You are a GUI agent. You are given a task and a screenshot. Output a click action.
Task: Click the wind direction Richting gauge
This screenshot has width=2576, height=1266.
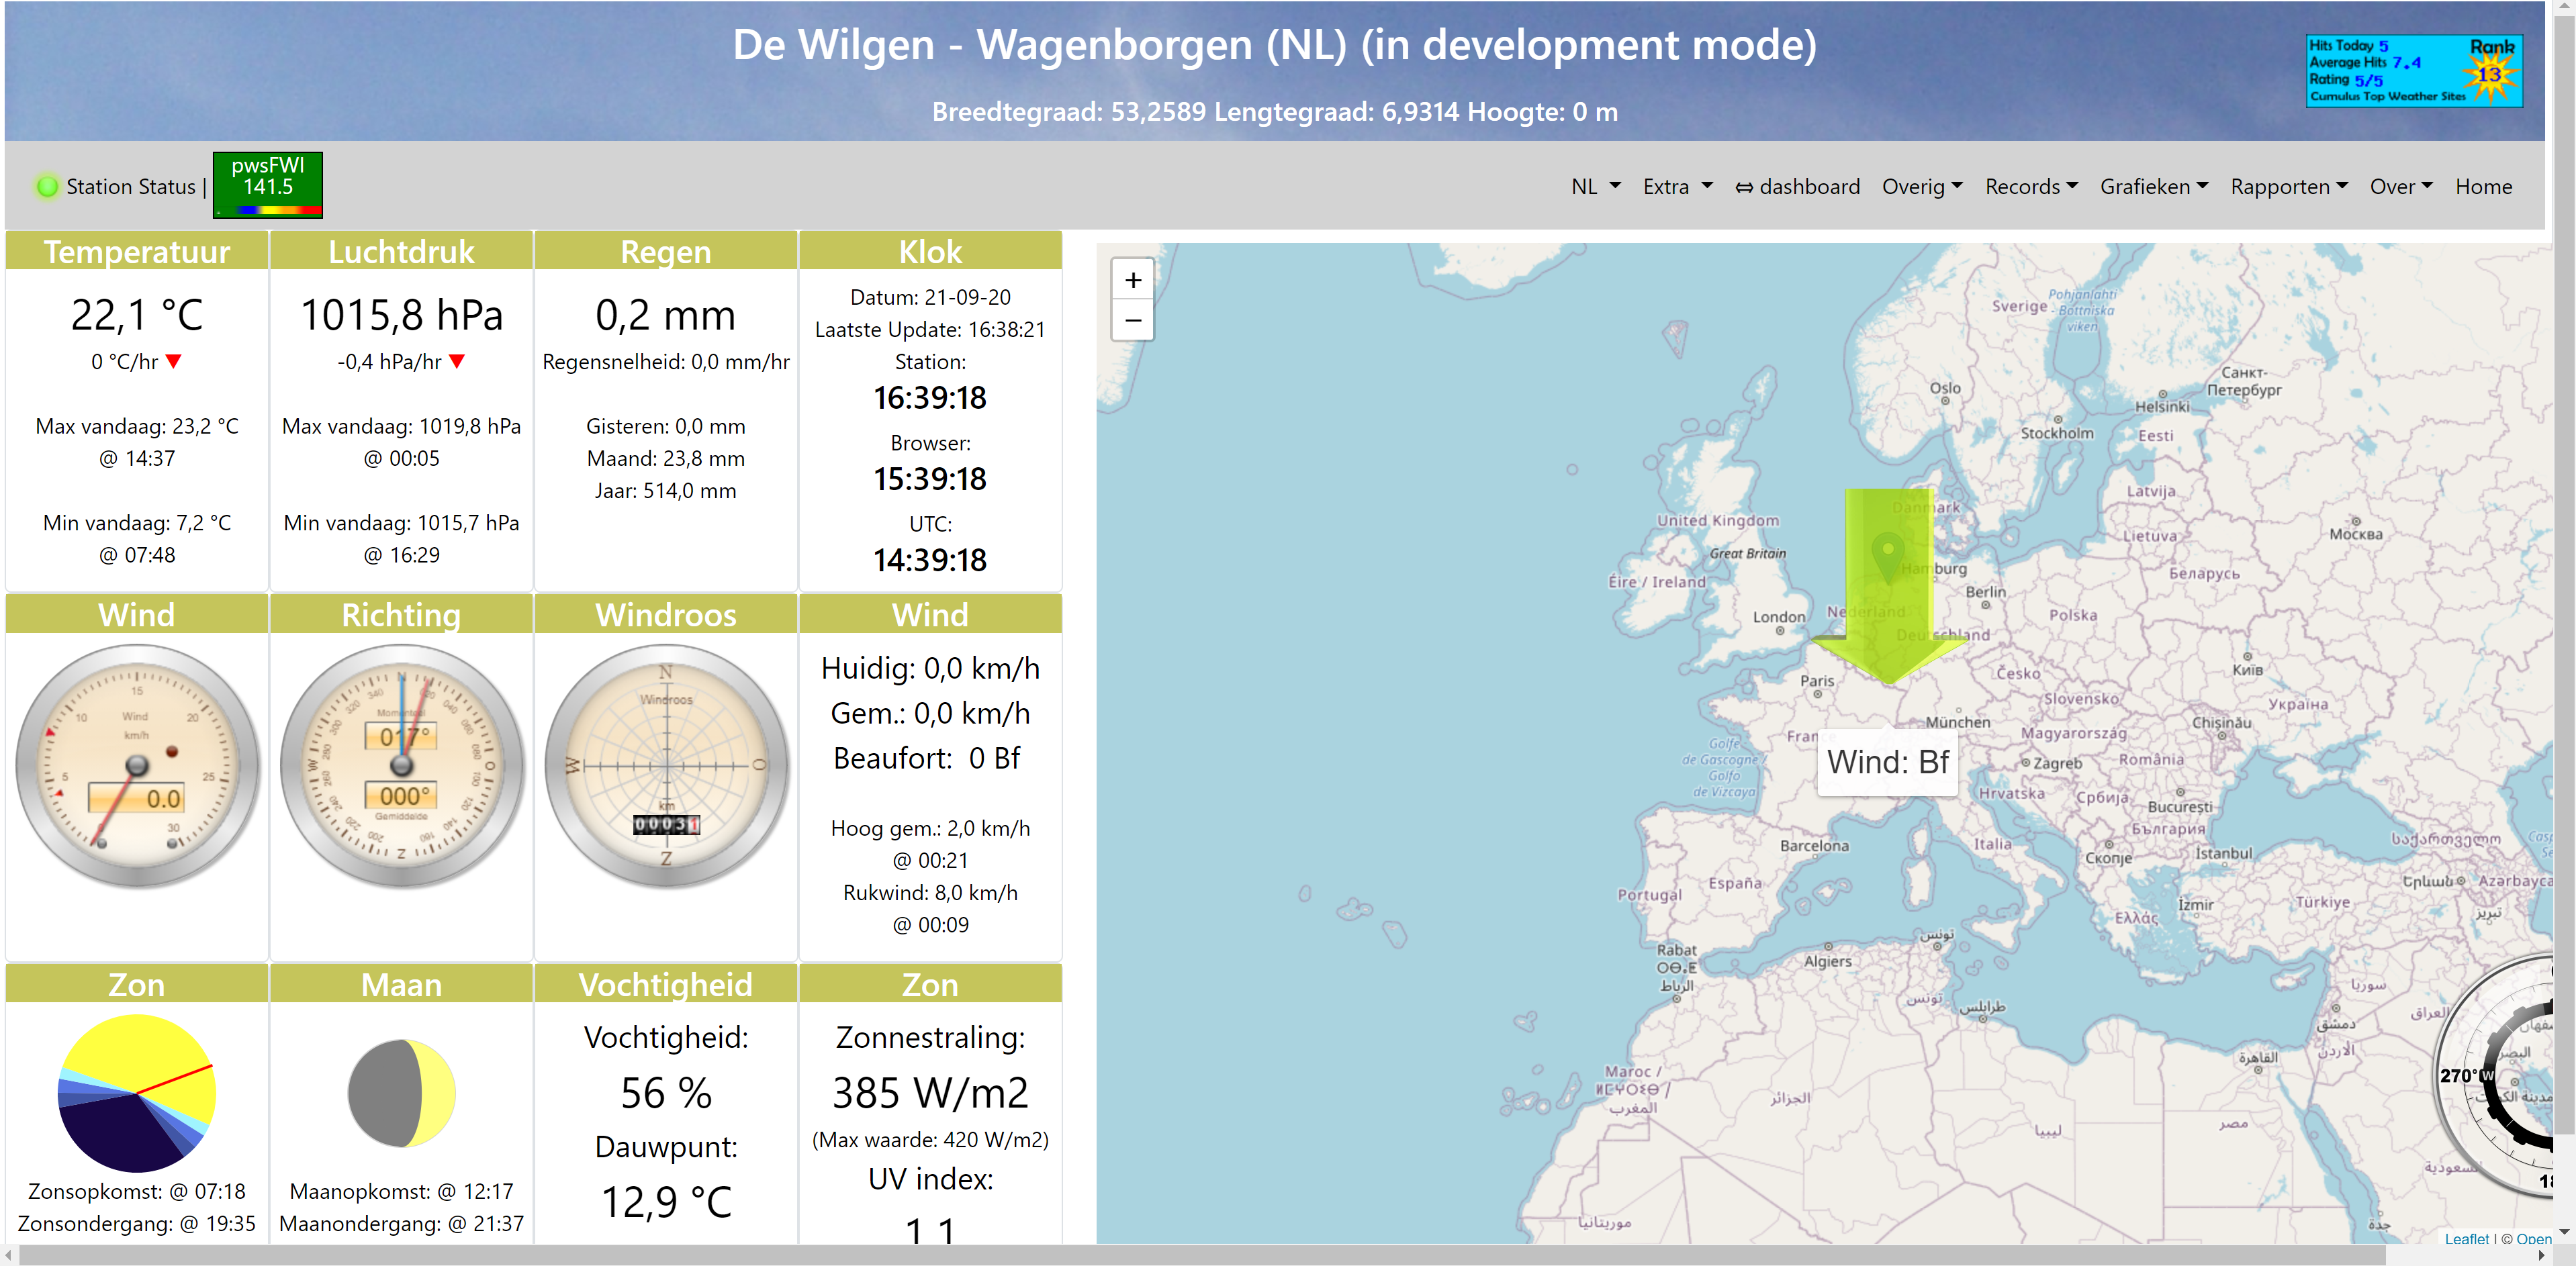[401, 767]
